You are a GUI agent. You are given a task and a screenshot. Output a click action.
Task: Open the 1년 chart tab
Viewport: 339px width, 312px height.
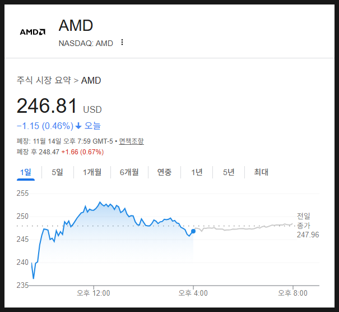(x=197, y=172)
